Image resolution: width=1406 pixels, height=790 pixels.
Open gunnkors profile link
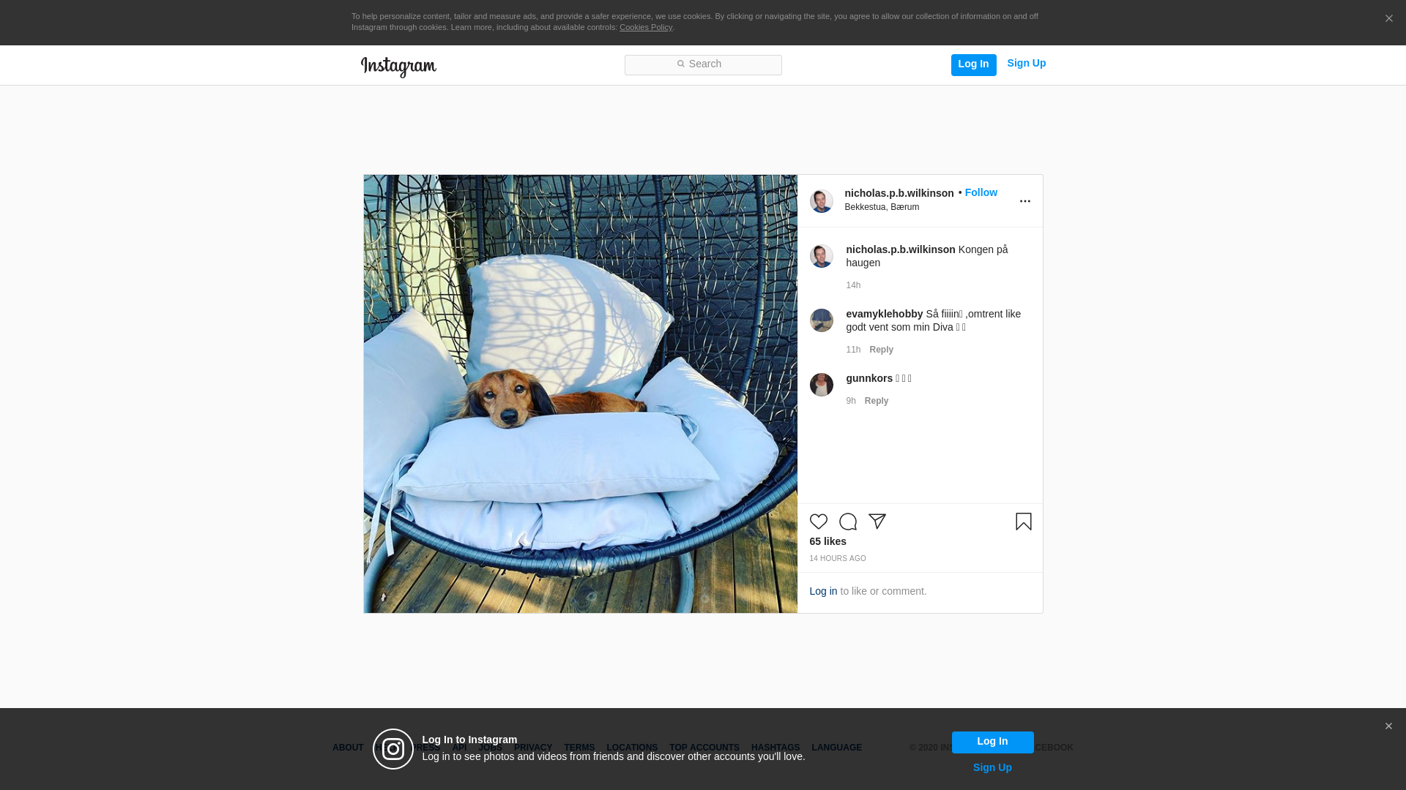(869, 378)
